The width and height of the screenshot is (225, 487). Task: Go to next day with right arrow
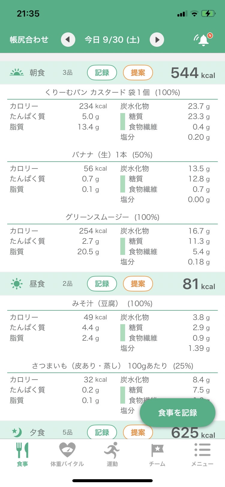click(x=157, y=40)
